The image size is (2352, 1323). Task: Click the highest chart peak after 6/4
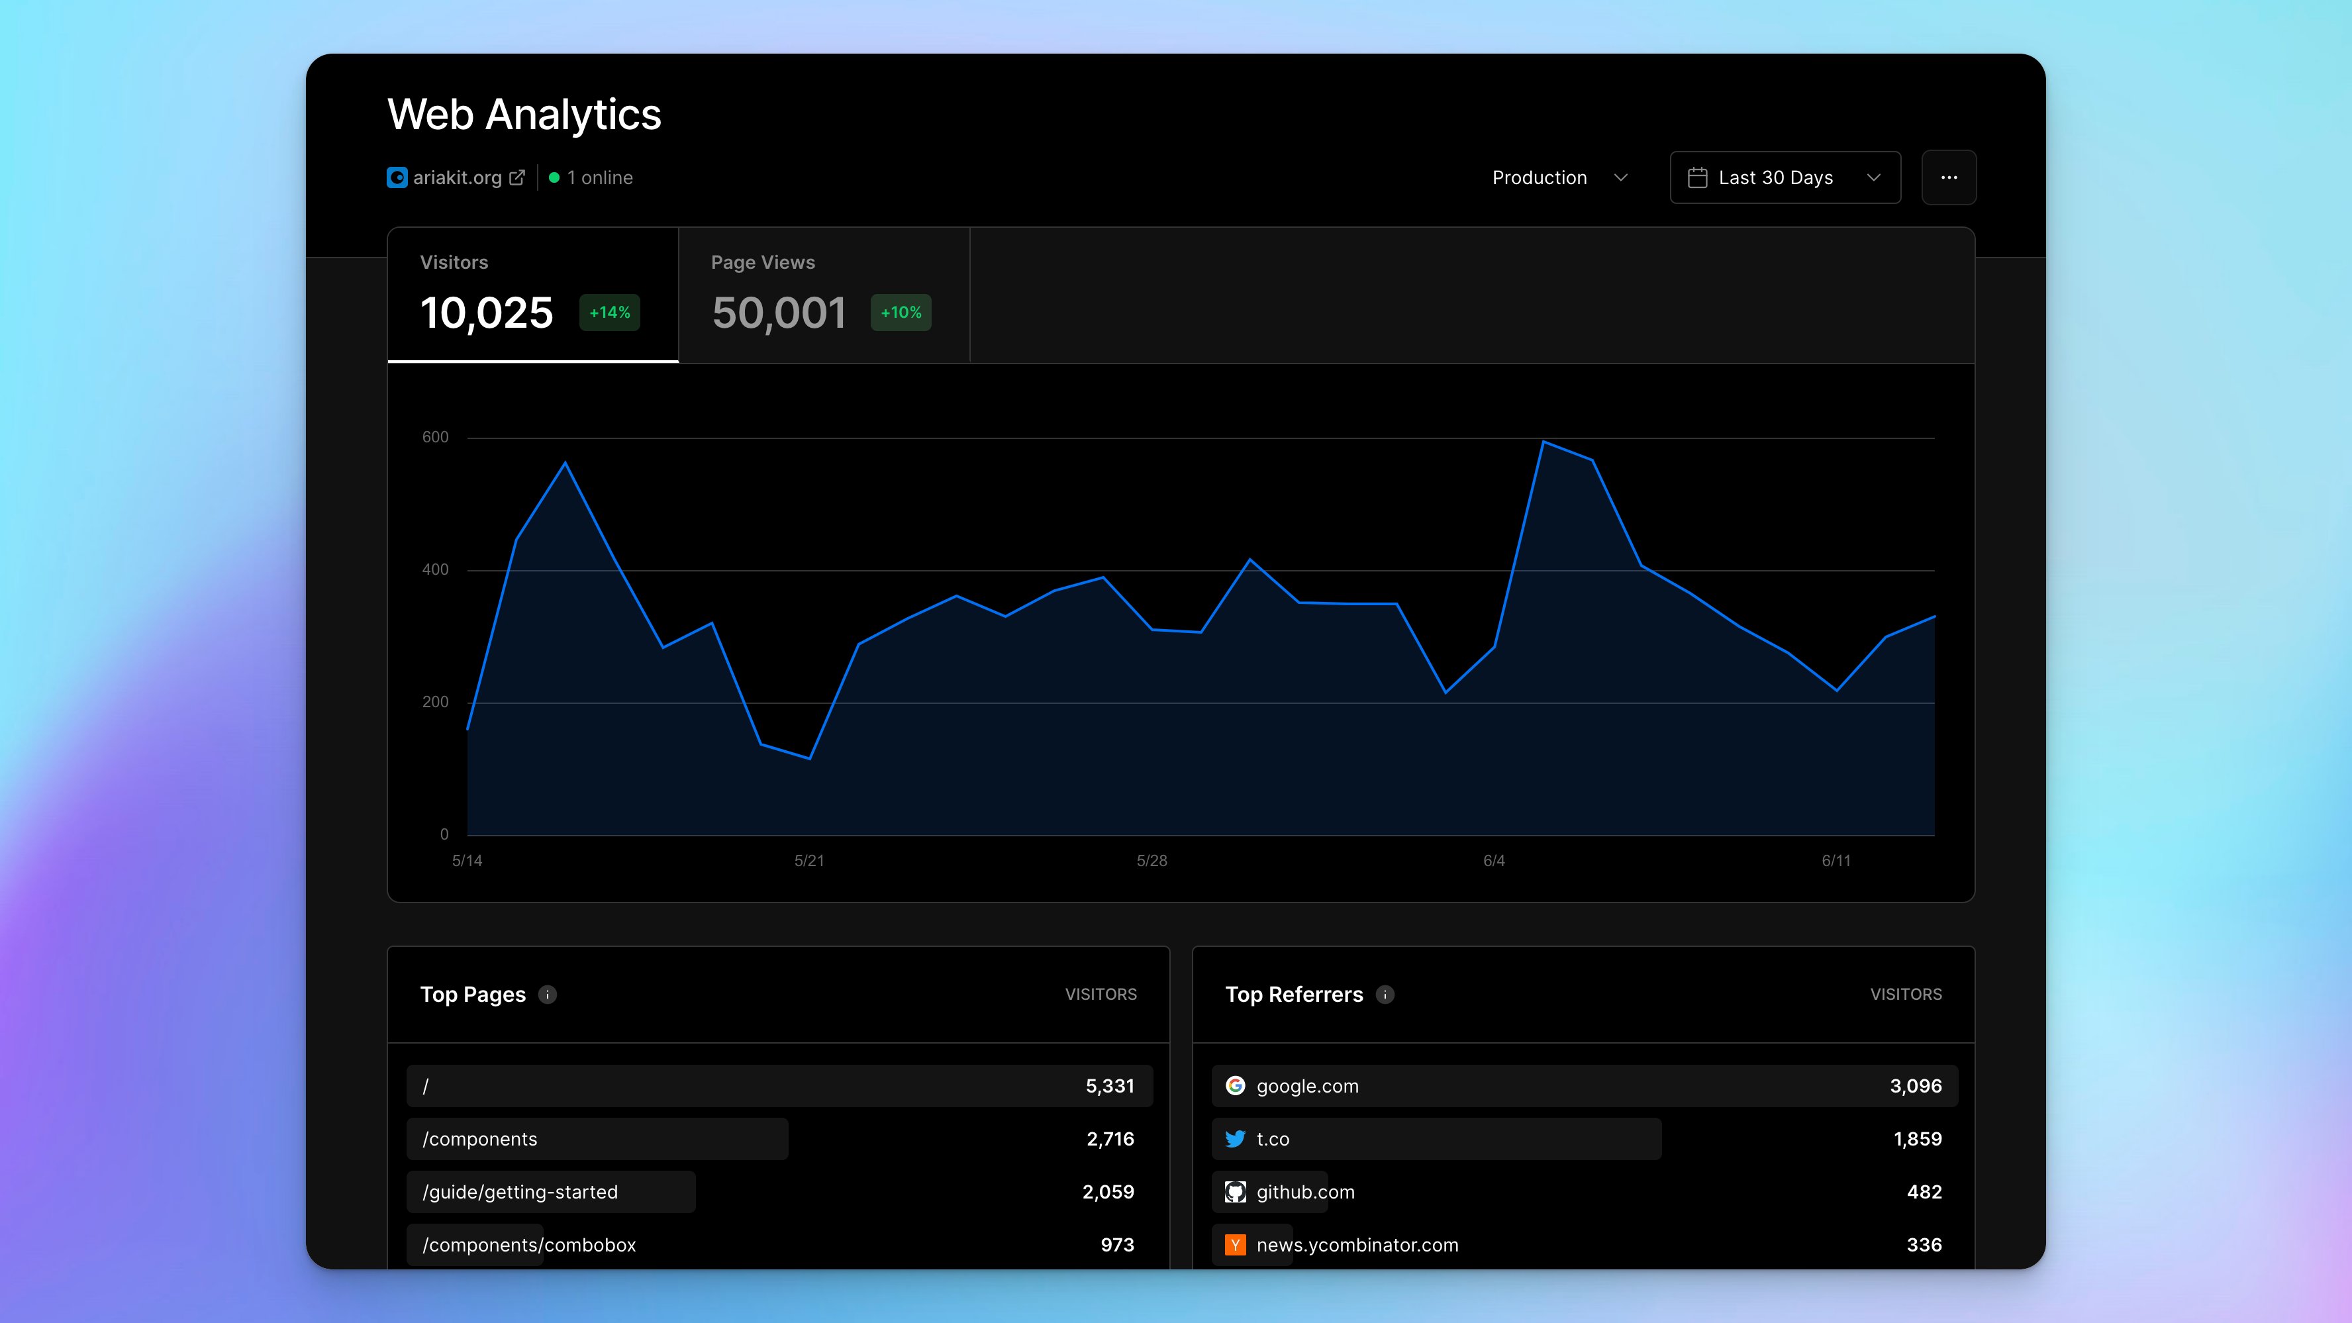point(1543,442)
